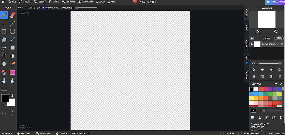Select the Gradient tool

pyautogui.click(x=12, y=72)
